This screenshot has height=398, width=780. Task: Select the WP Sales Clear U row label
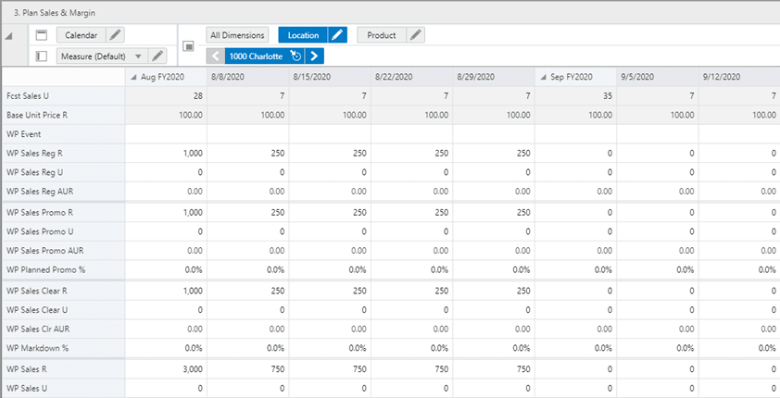(x=63, y=310)
